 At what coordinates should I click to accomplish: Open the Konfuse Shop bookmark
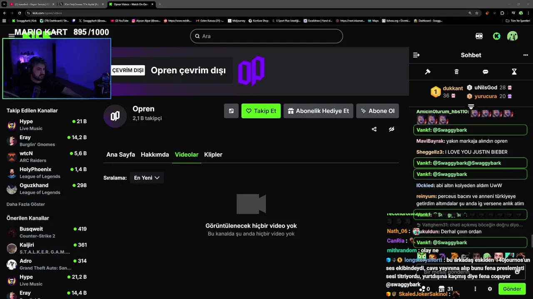coord(259,20)
